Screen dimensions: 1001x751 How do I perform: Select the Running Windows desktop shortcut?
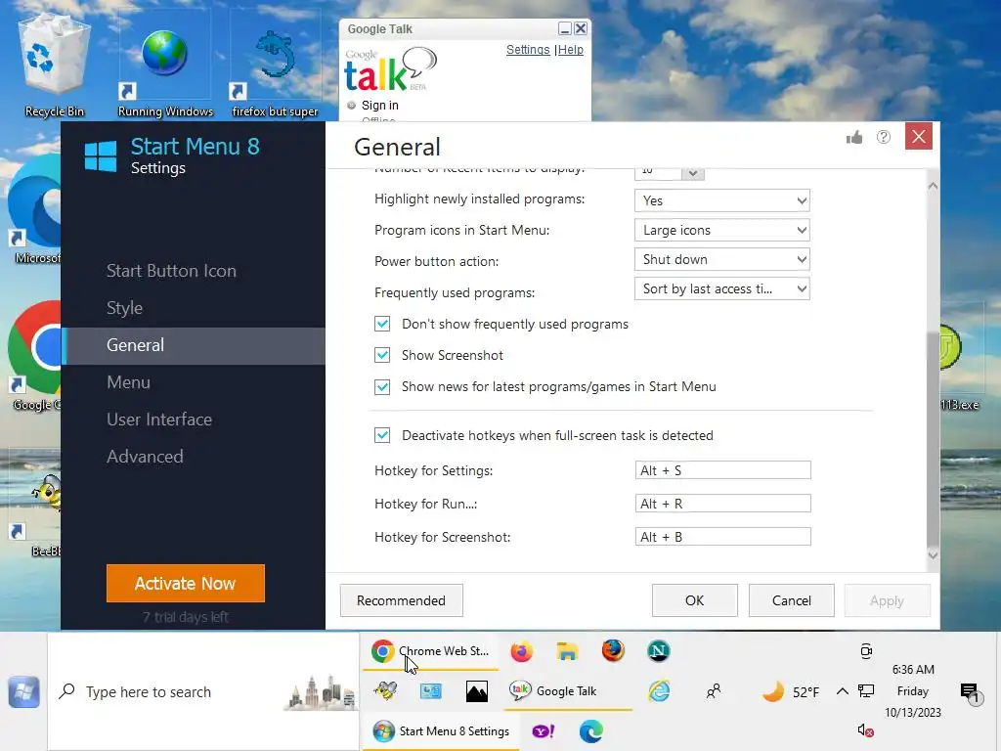[164, 66]
